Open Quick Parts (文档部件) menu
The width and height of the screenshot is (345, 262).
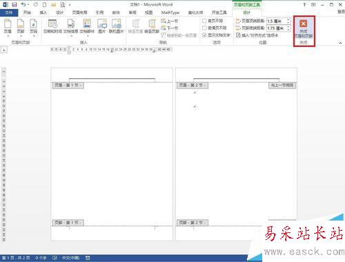click(x=87, y=28)
